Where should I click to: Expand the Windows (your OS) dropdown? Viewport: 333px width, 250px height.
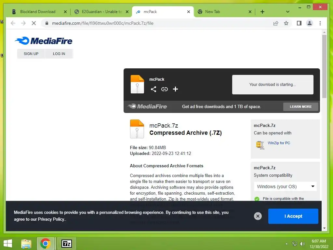pyautogui.click(x=285, y=187)
